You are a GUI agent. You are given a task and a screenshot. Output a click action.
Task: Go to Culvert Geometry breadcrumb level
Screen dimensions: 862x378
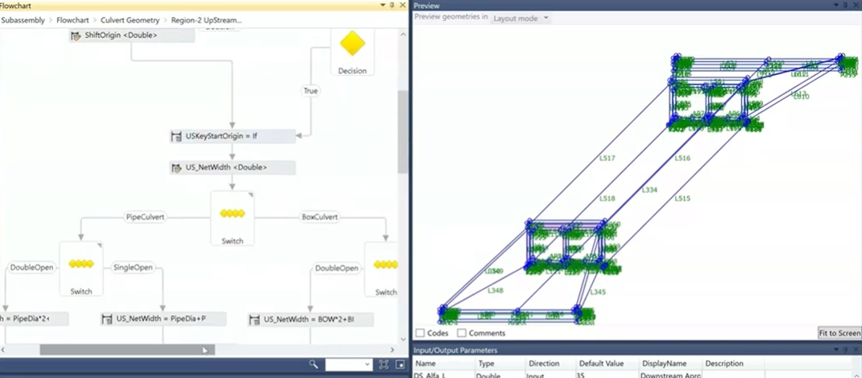[130, 20]
